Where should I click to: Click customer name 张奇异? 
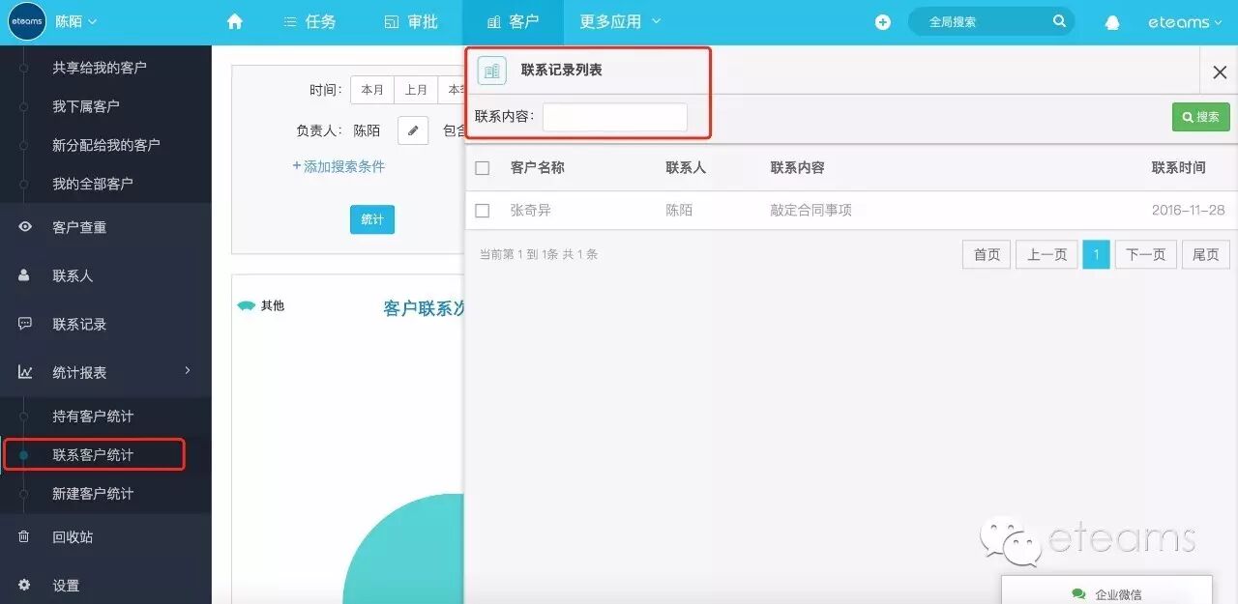[531, 210]
